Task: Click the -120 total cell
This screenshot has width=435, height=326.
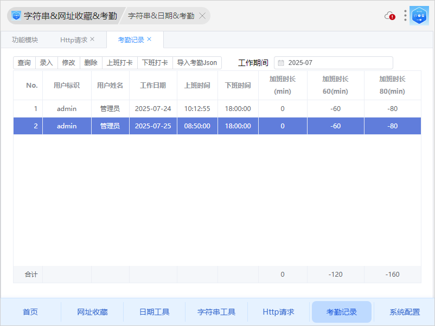Action: pyautogui.click(x=335, y=275)
